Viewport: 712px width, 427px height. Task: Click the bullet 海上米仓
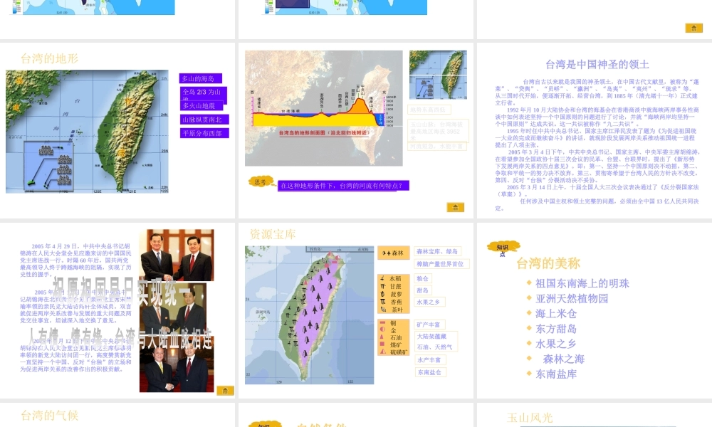click(x=556, y=314)
